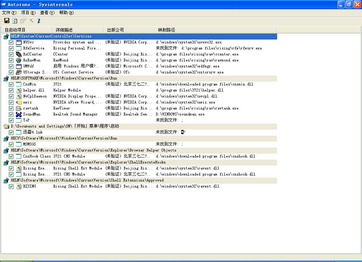Click the blue Jump To toolbar icon
This screenshot has height=262, width=362.
(x=39, y=21)
